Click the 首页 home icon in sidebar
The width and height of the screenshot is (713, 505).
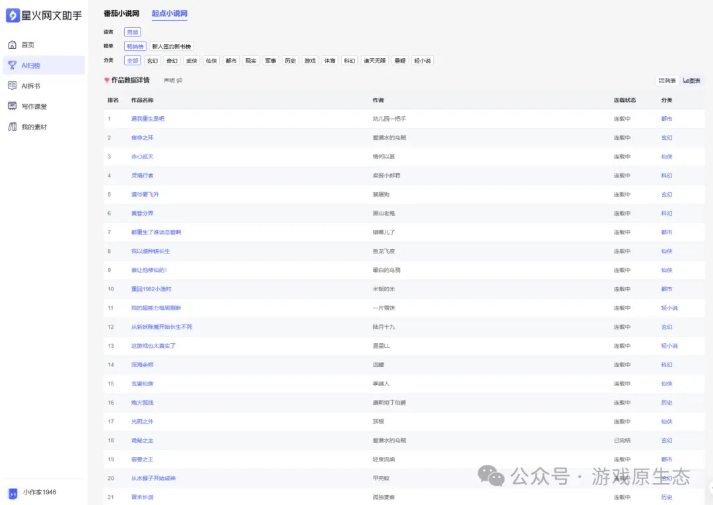pos(13,44)
